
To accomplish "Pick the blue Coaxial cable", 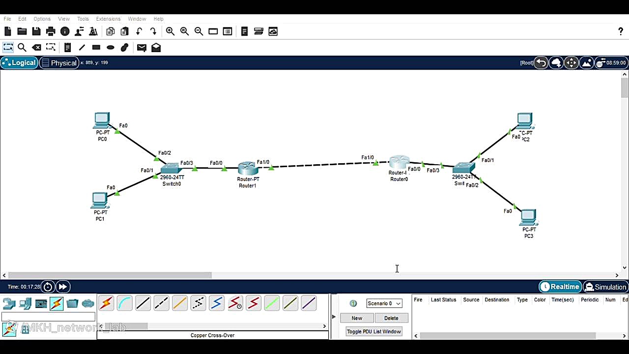I will pyautogui.click(x=217, y=303).
